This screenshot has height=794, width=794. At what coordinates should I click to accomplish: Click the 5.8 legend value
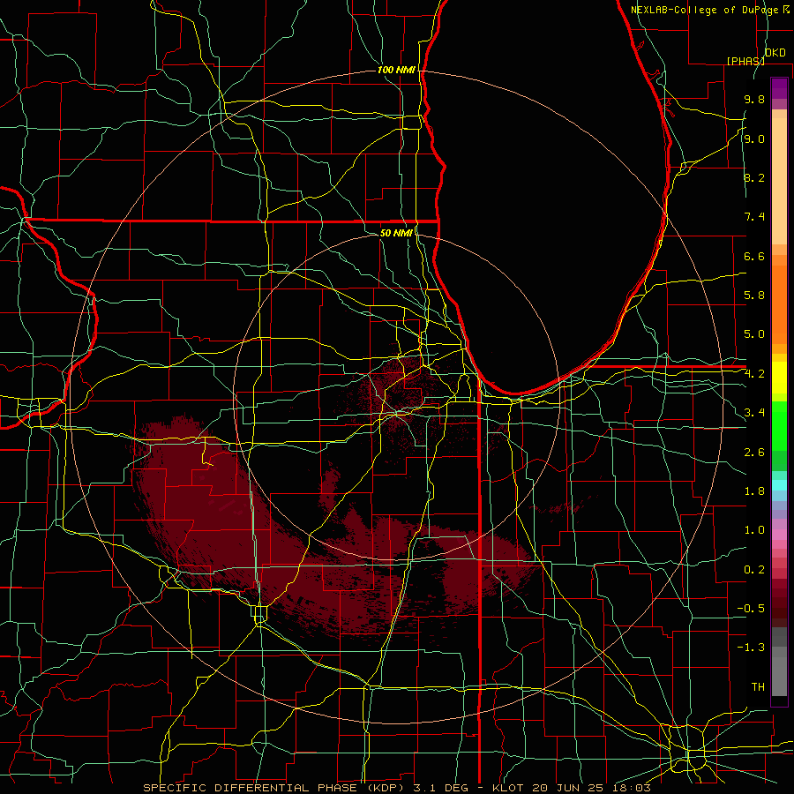coord(754,296)
